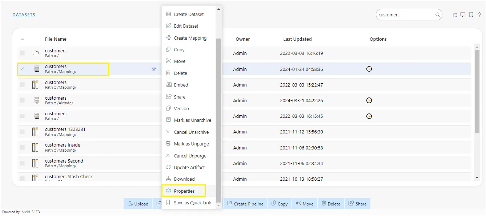
Task: Choose Share in context menu
Action: (189, 97)
